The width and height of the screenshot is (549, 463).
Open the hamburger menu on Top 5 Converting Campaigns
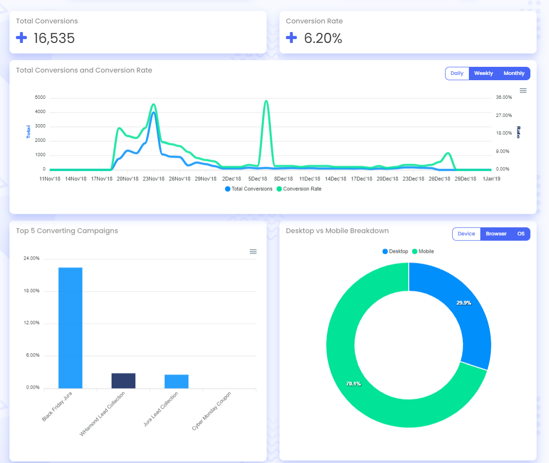tap(253, 252)
